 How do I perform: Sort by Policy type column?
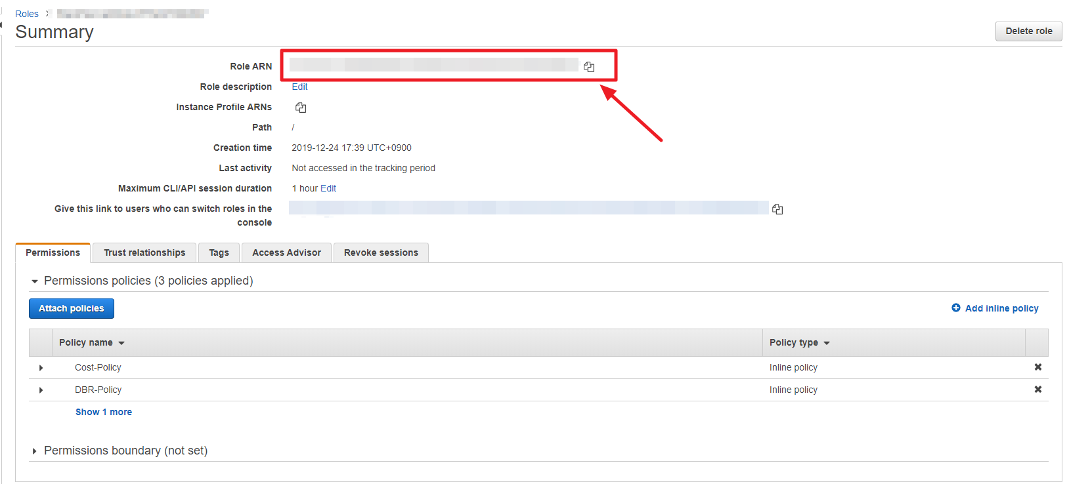(x=799, y=342)
